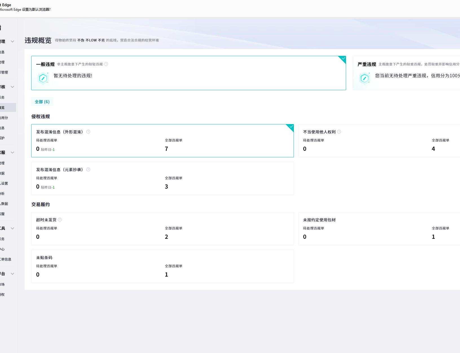Screen dimensions: 460x353
Task: Click checkmark corner on 外形混淆 violation card
Action: (x=291, y=127)
